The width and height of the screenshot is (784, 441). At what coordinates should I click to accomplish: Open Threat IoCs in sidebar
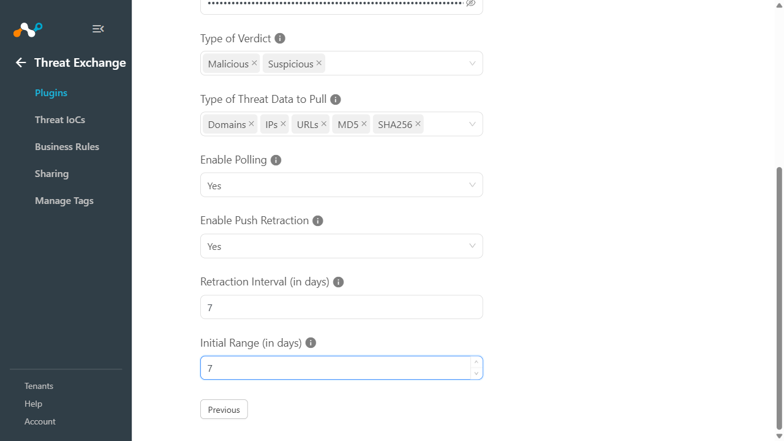[60, 120]
